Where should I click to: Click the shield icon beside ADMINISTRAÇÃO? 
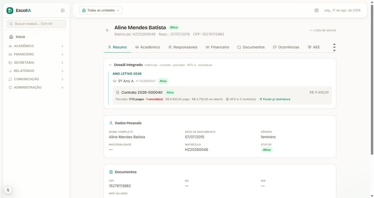[10, 87]
